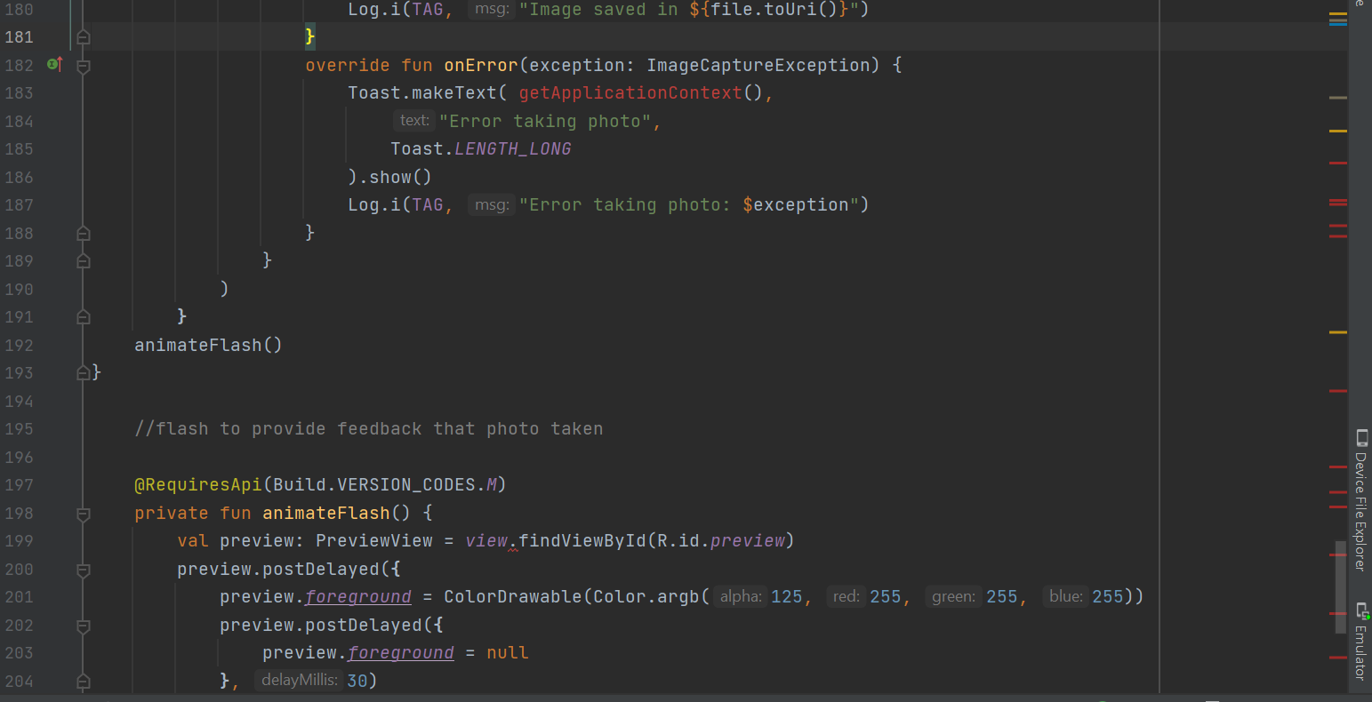This screenshot has width=1372, height=702.
Task: Toggle the fold marker at line 188
Action: (84, 233)
